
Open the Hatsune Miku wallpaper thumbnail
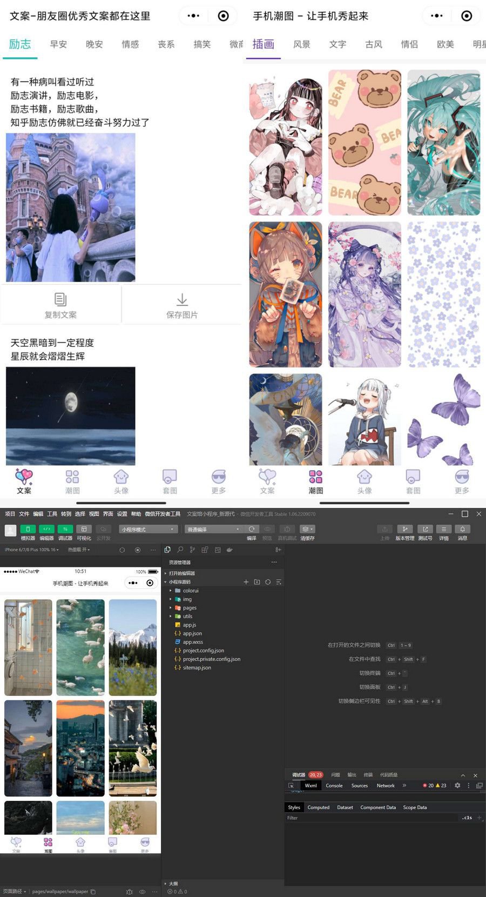click(x=443, y=143)
